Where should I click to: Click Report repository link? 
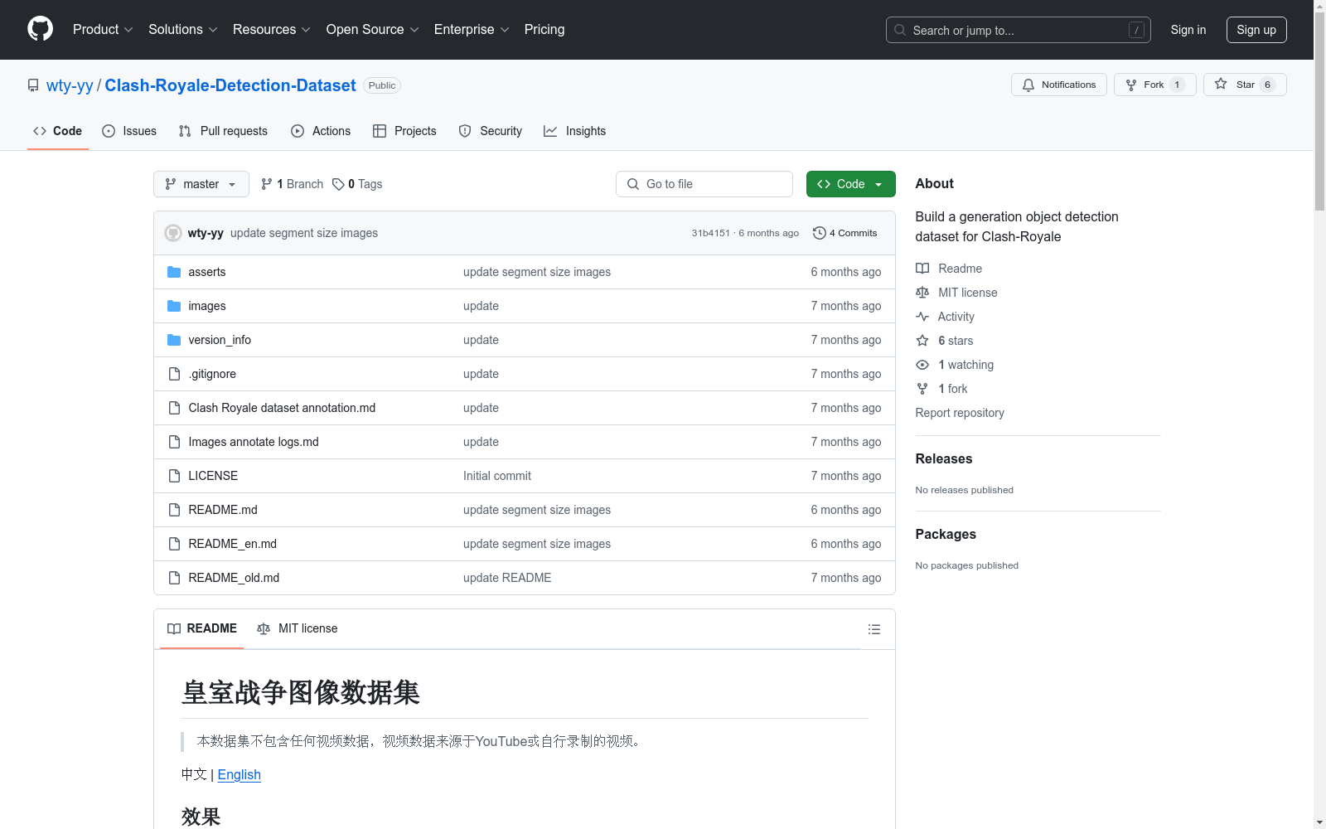960,413
